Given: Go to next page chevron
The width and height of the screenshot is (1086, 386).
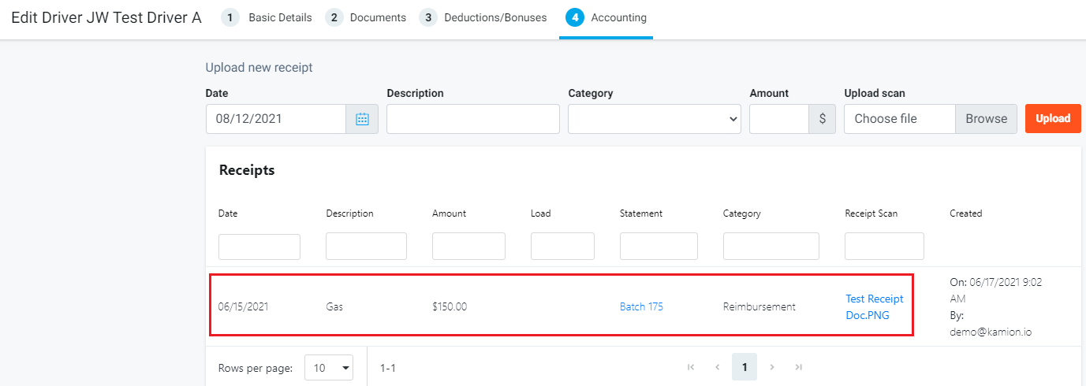Looking at the screenshot, I should 772,367.
